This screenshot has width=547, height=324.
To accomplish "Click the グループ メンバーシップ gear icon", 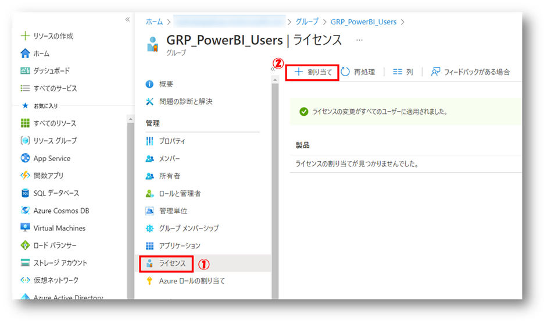I will (149, 229).
